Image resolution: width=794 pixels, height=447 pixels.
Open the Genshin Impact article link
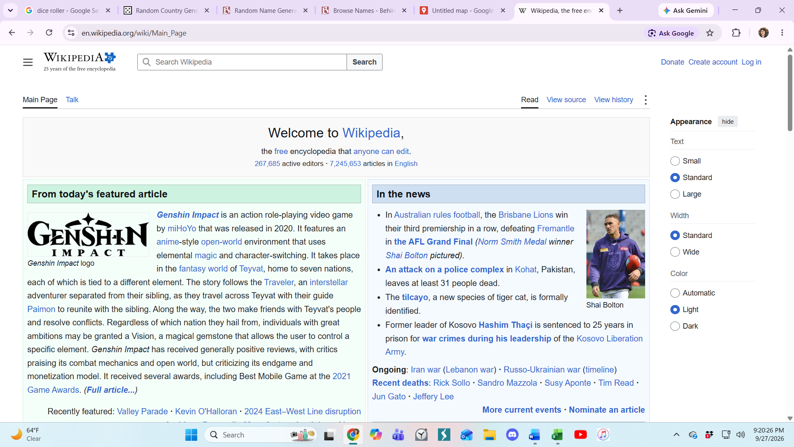[x=188, y=215]
